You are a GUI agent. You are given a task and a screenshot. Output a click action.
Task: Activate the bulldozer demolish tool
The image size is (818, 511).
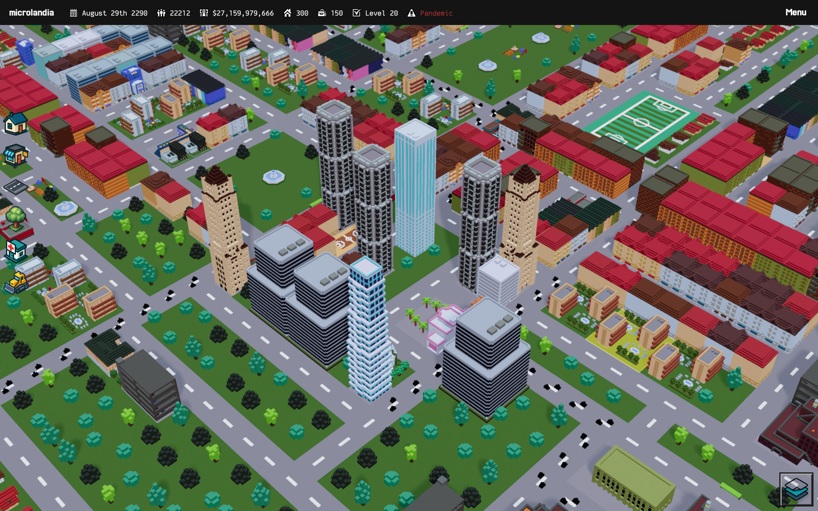pos(15,282)
